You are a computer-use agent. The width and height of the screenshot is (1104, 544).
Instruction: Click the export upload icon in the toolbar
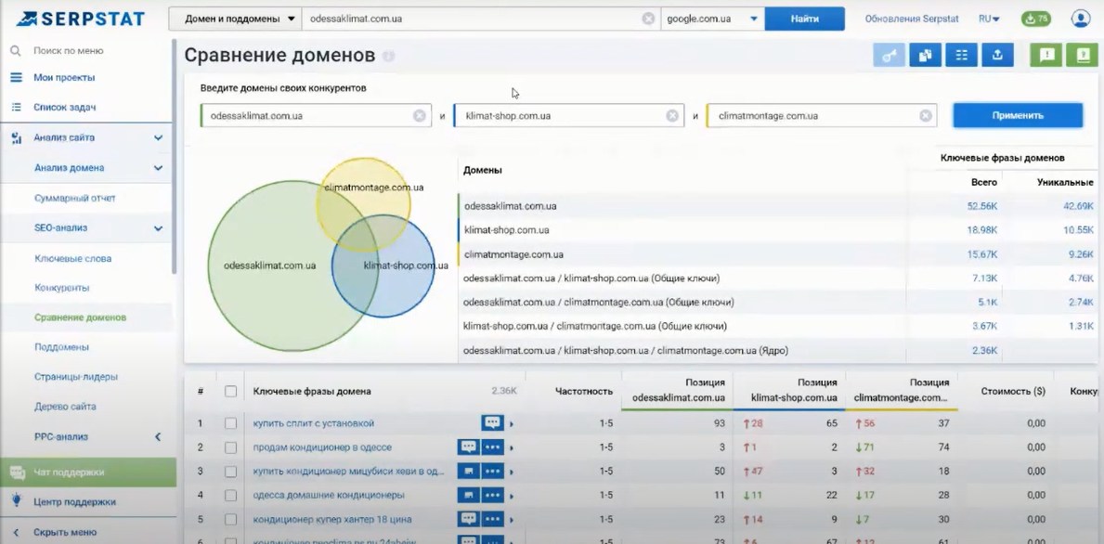pyautogui.click(x=997, y=56)
